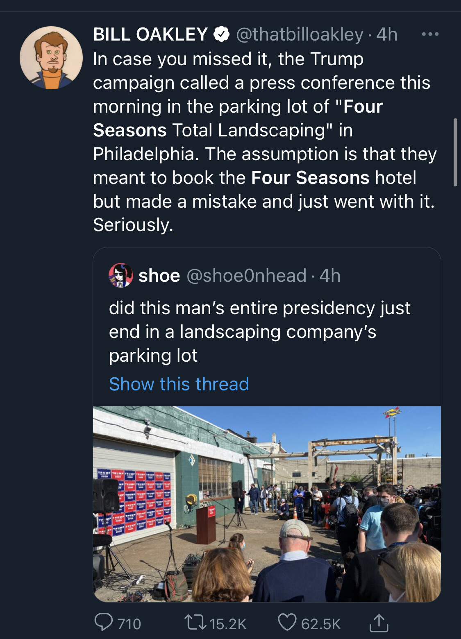Retweet using the retweet arrows icon
This screenshot has height=639, width=461.
[x=195, y=623]
